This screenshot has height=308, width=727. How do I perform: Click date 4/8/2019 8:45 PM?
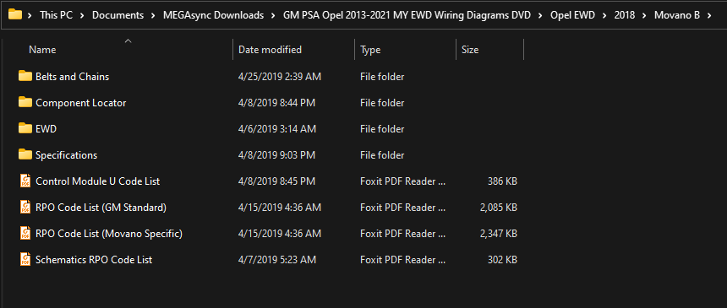[276, 181]
